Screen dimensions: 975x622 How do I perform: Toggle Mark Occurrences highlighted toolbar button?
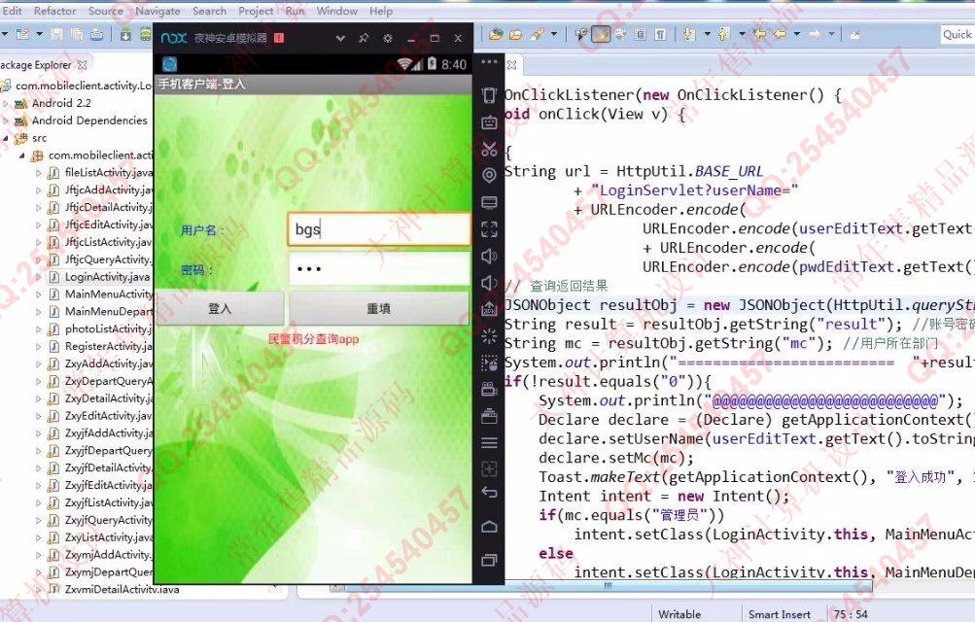coord(601,34)
